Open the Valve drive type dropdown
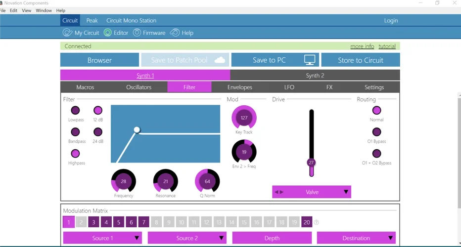This screenshot has height=247, width=461. pyautogui.click(x=312, y=192)
